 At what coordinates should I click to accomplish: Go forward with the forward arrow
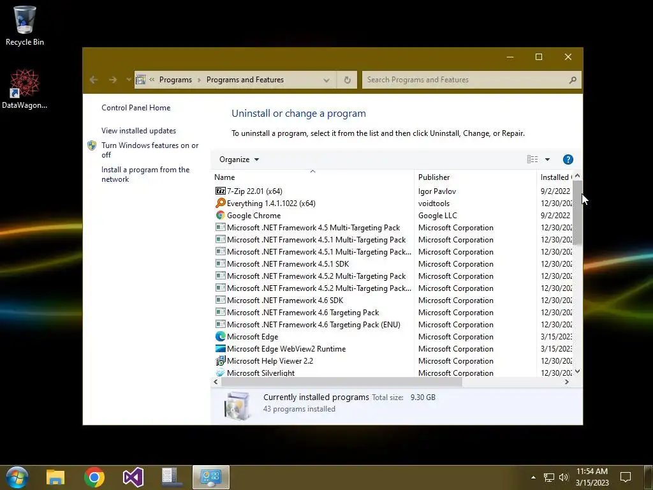(113, 80)
